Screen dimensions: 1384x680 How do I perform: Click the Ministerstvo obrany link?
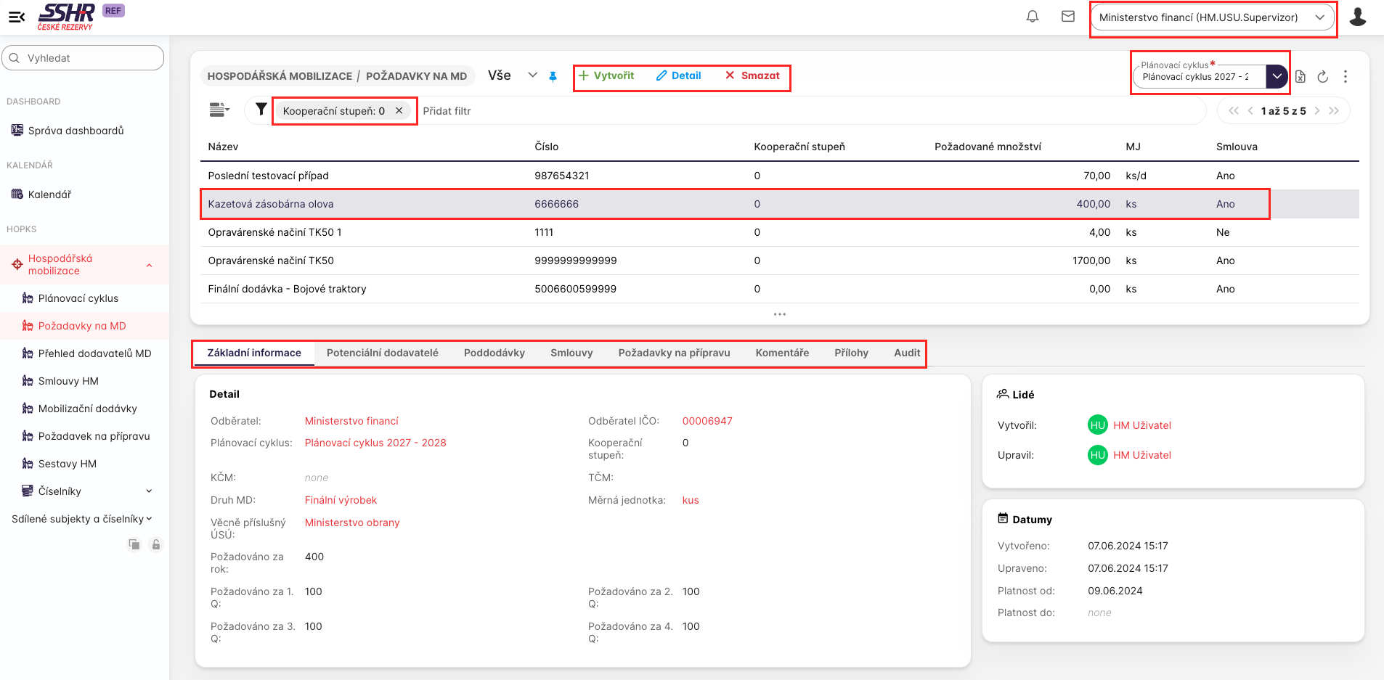351,523
